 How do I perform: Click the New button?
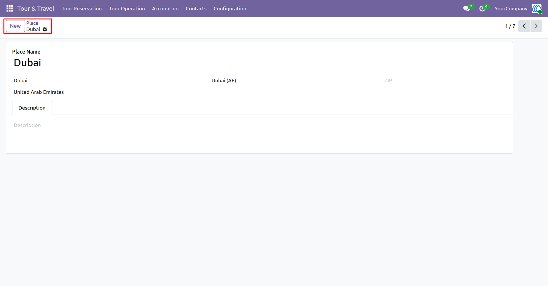pyautogui.click(x=15, y=26)
